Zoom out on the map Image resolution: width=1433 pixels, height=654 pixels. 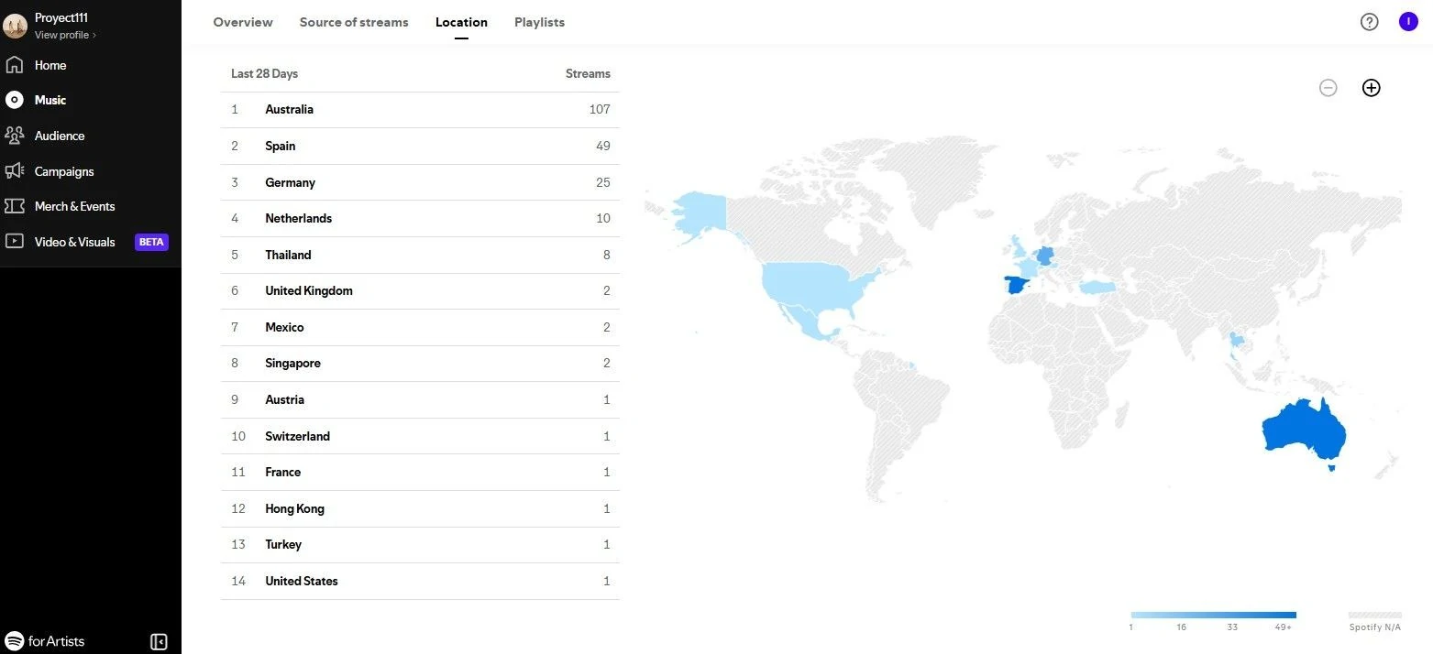1328,88
